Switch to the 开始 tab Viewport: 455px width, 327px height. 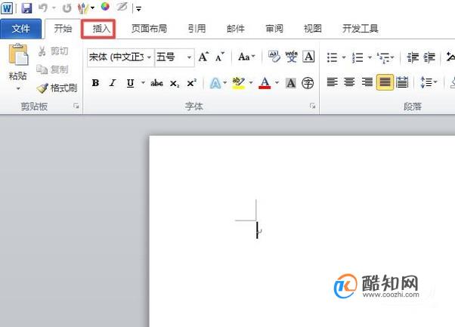pos(63,29)
